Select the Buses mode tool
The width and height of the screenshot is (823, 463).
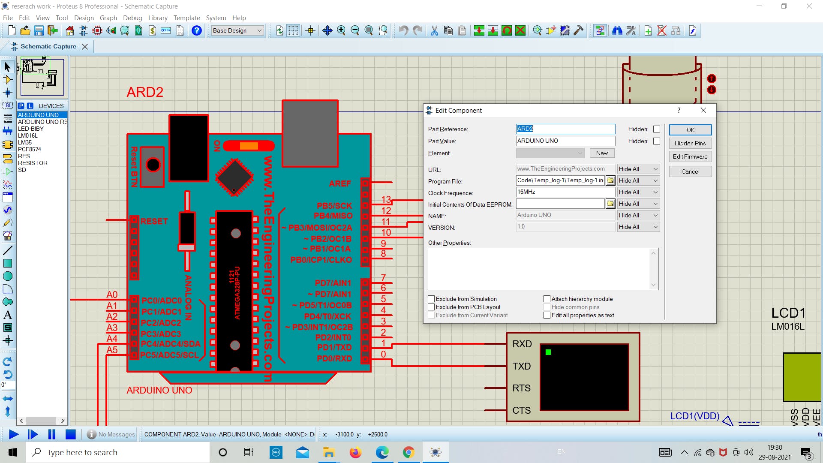pyautogui.click(x=7, y=131)
